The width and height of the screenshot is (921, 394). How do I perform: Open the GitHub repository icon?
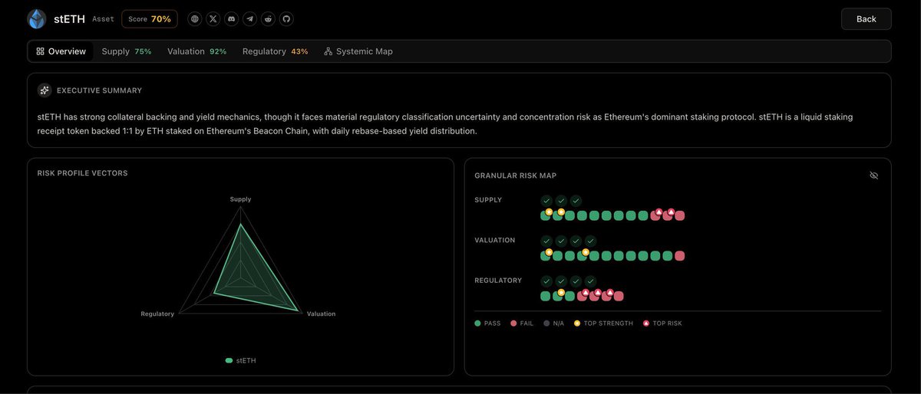coord(286,18)
